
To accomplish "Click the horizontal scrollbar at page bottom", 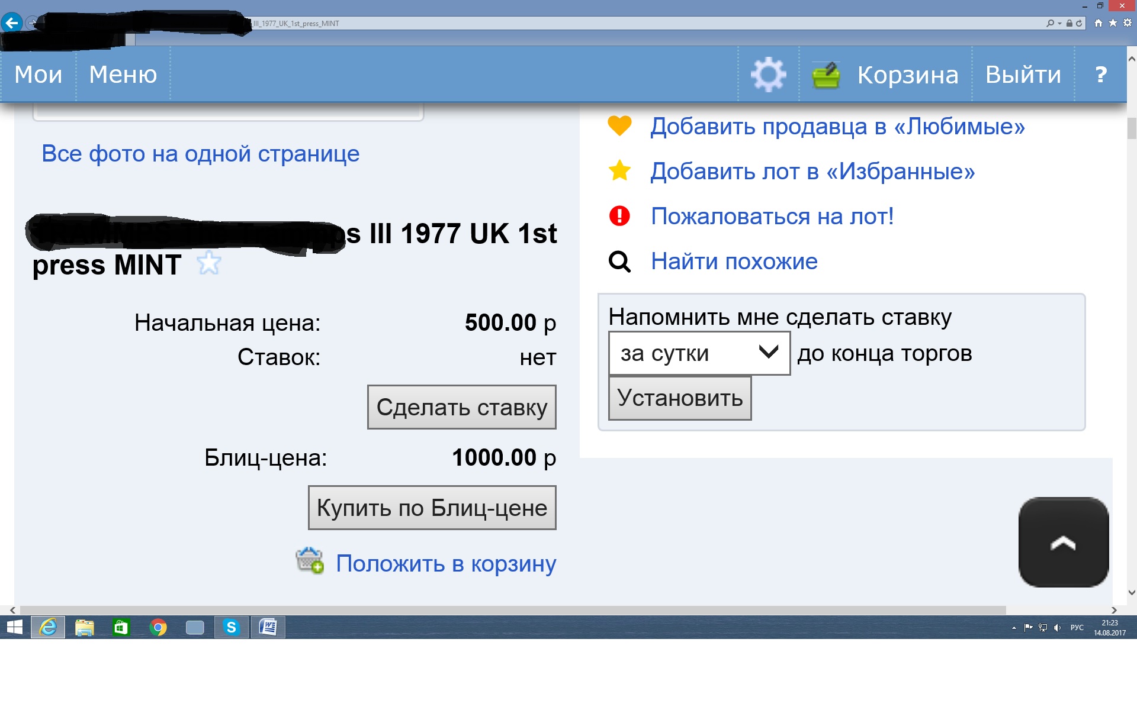I will click(513, 610).
